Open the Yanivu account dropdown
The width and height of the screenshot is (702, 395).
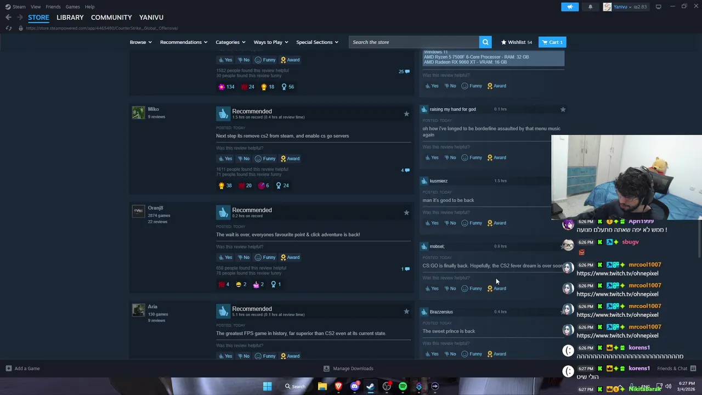pos(625,7)
